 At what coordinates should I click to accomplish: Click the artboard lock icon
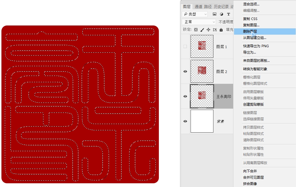(x=215, y=30)
